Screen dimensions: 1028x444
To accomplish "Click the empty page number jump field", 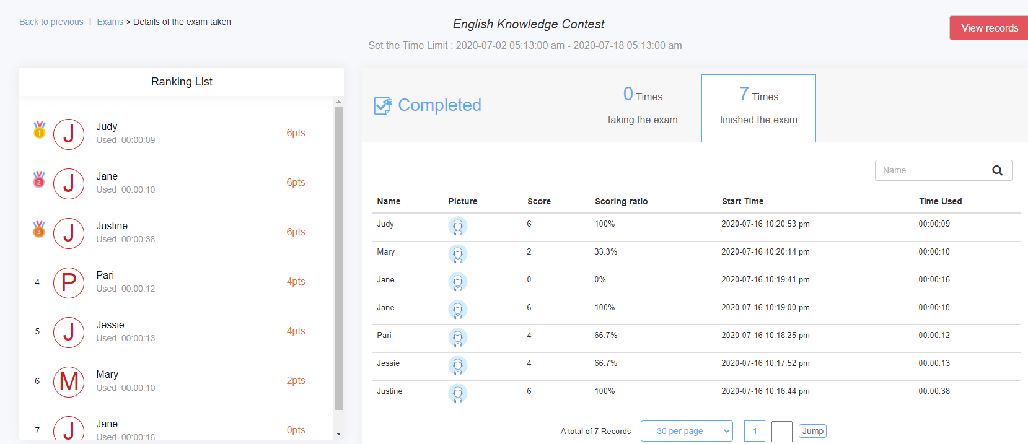I will [782, 431].
